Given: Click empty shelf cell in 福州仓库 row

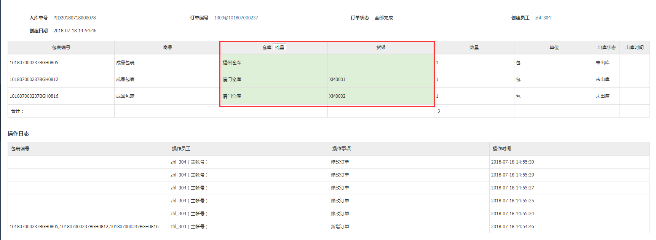Looking at the screenshot, I should (380, 63).
